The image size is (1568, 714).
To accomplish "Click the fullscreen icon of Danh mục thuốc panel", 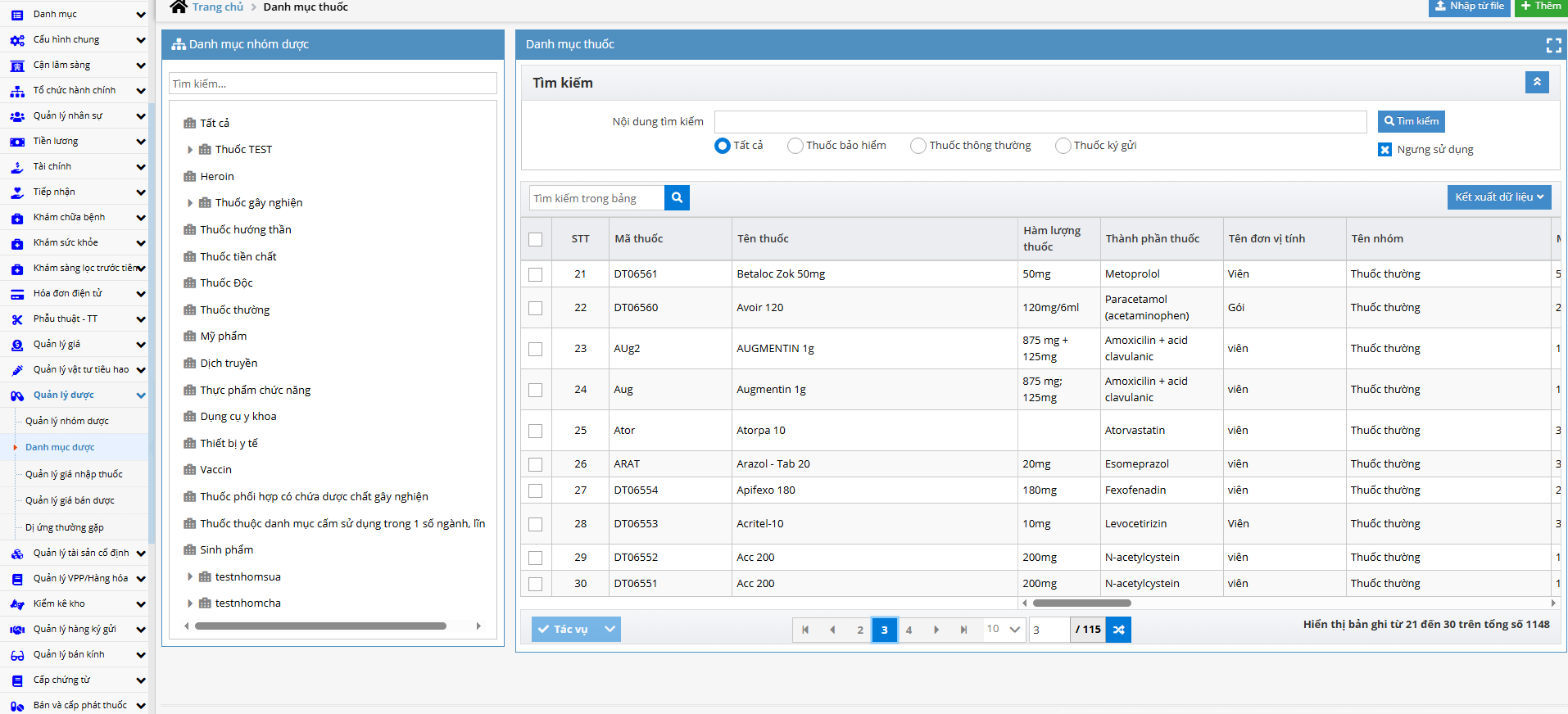I will point(1553,45).
